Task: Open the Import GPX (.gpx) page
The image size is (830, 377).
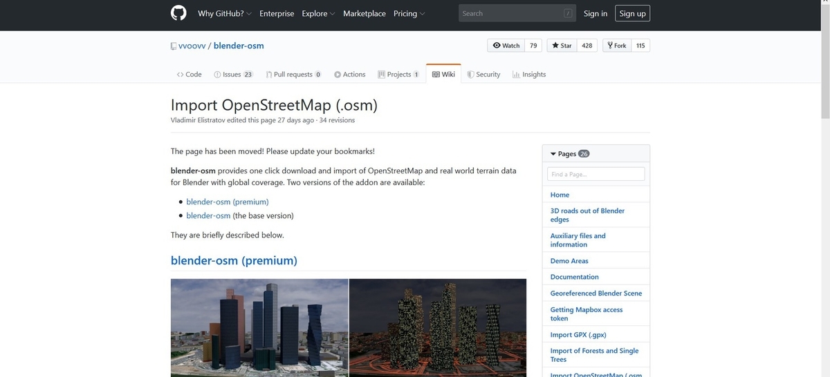Action: 578,334
